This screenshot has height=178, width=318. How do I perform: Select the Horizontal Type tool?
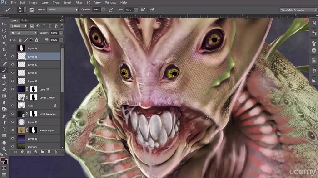pyautogui.click(x=4, y=123)
